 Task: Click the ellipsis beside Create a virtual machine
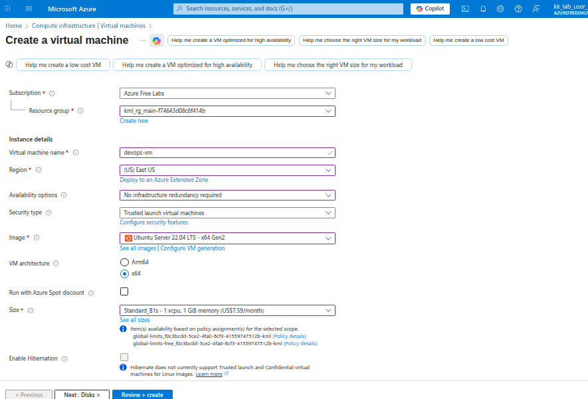click(x=142, y=40)
